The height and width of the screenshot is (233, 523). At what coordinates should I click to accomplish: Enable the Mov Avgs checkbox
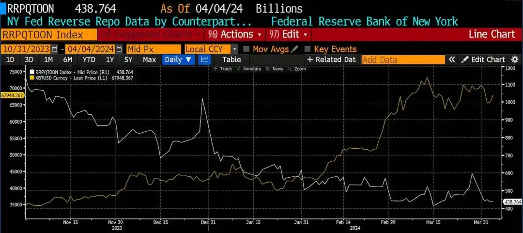246,49
